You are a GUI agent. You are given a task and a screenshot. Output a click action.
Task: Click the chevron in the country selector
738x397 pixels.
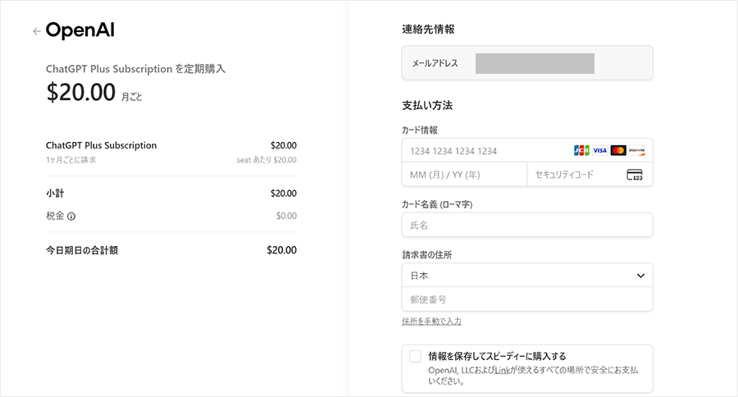point(640,276)
